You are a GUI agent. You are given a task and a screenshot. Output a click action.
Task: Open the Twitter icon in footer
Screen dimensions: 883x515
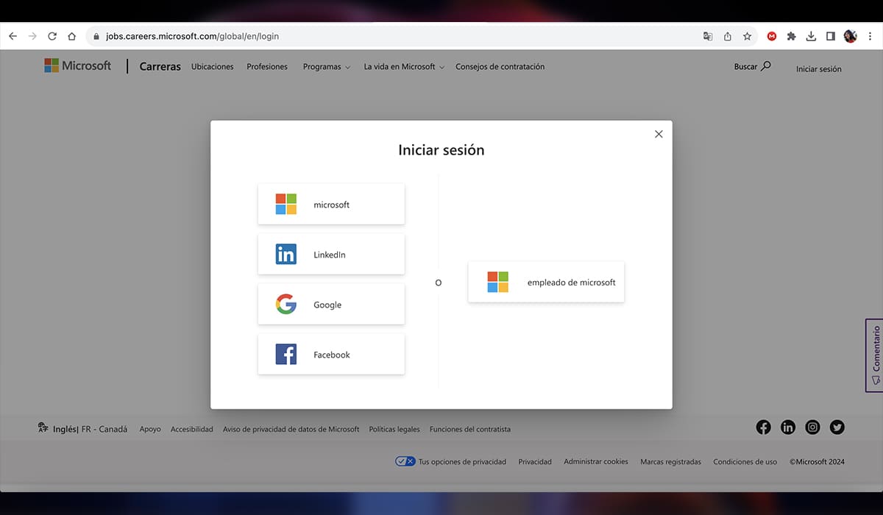click(x=837, y=427)
